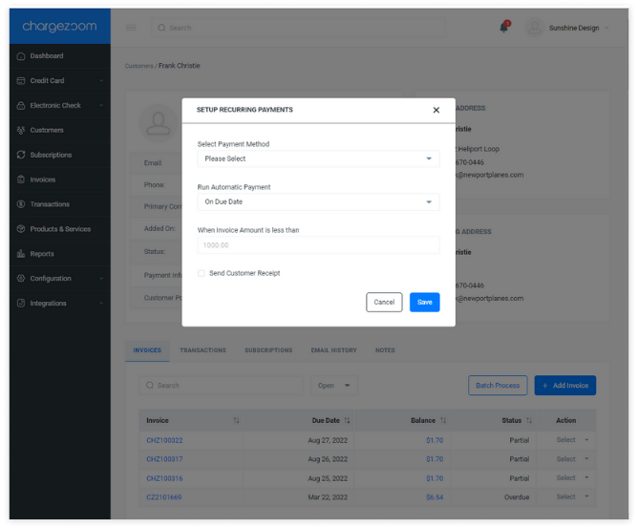Click the Add Invoice button
The image size is (638, 528).
565,385
